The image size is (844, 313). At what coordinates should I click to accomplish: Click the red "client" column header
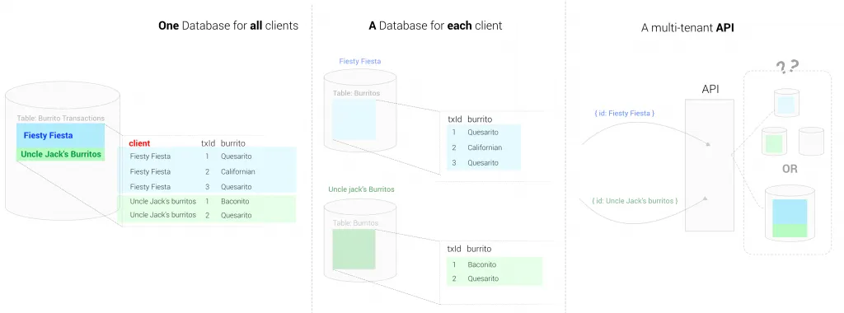click(139, 143)
